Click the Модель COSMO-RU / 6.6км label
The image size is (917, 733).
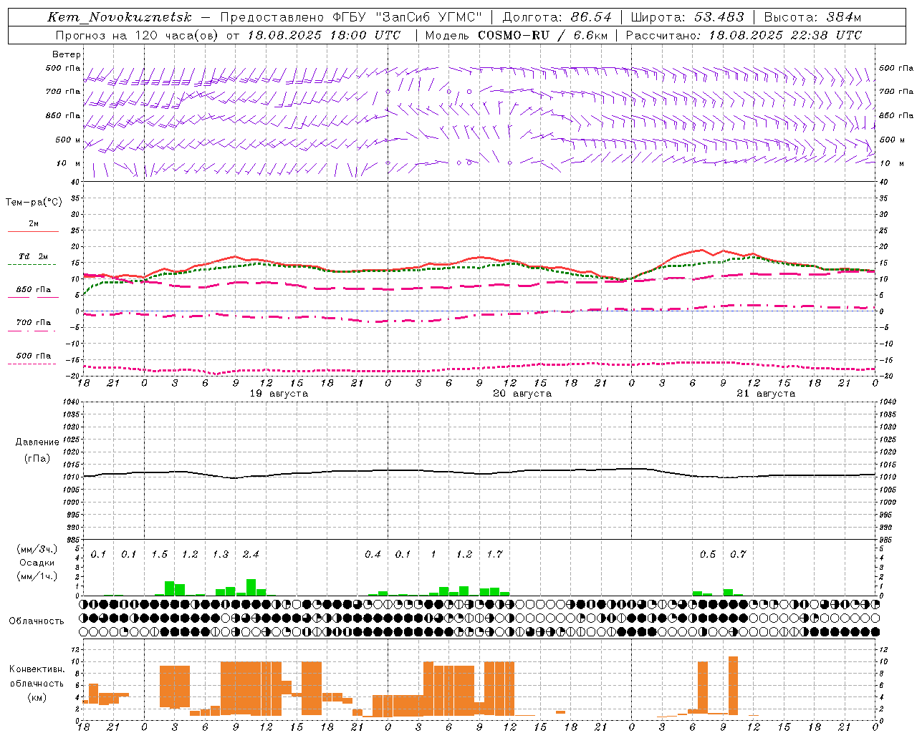[x=516, y=35]
